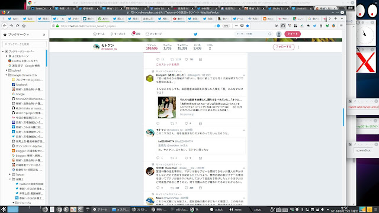
Task: Open the Facebook bookmark in sidebar
Action: point(21,85)
